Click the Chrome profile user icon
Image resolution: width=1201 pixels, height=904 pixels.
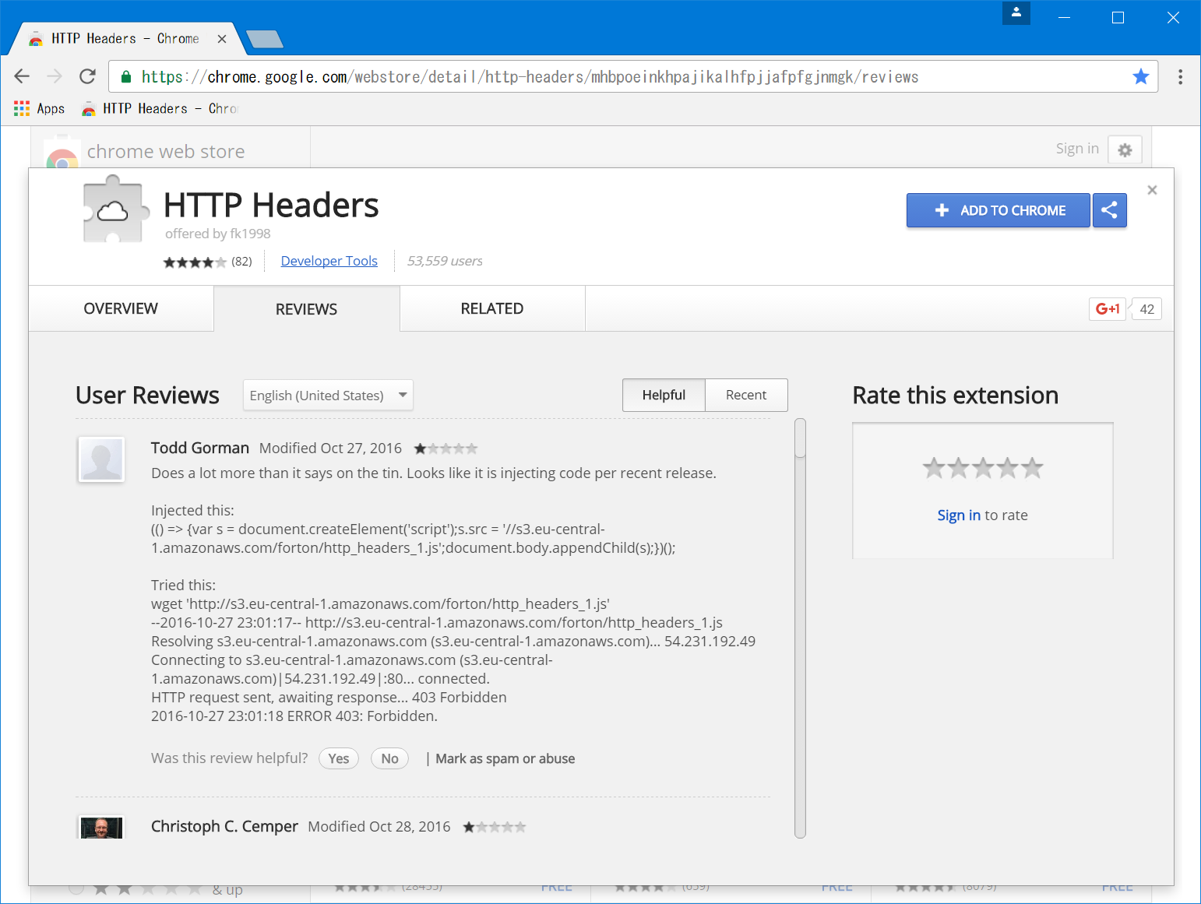coord(1016,12)
